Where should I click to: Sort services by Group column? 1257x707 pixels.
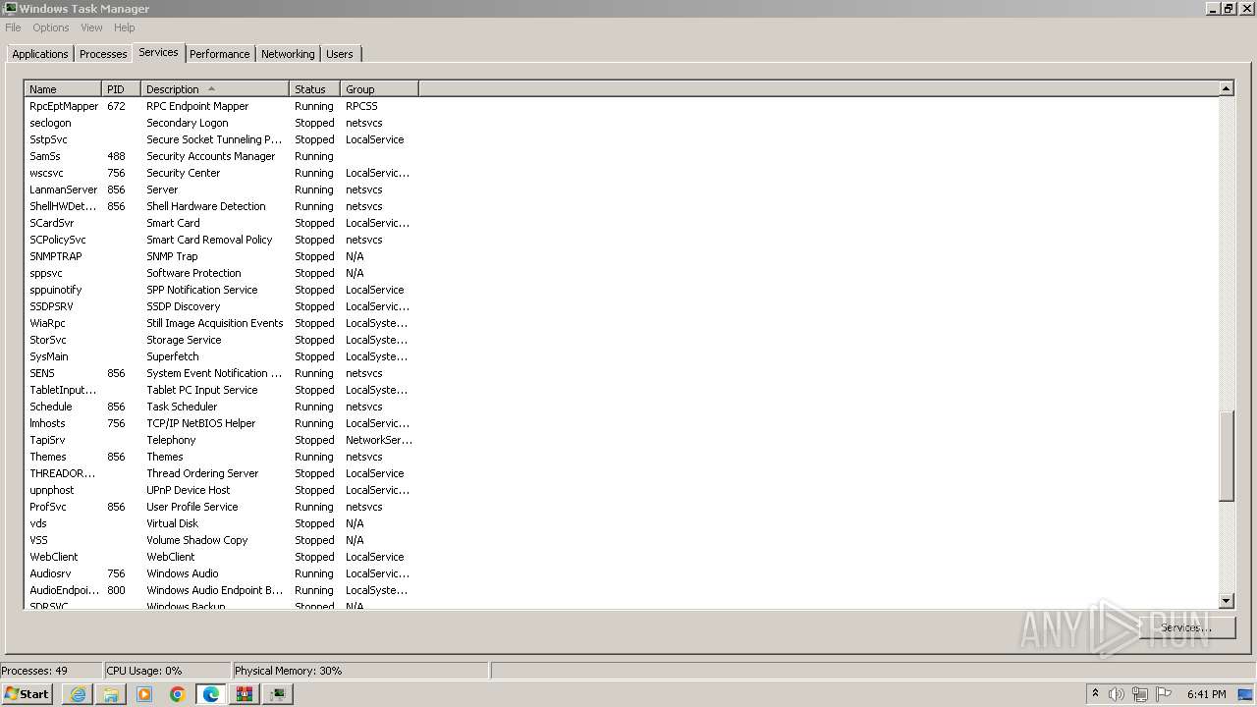tap(380, 89)
